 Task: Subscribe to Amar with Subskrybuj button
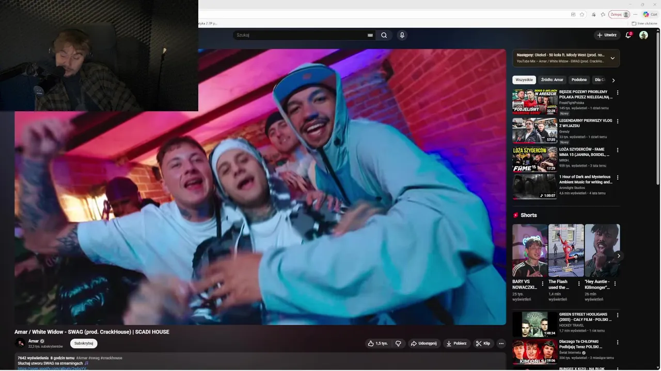point(84,343)
